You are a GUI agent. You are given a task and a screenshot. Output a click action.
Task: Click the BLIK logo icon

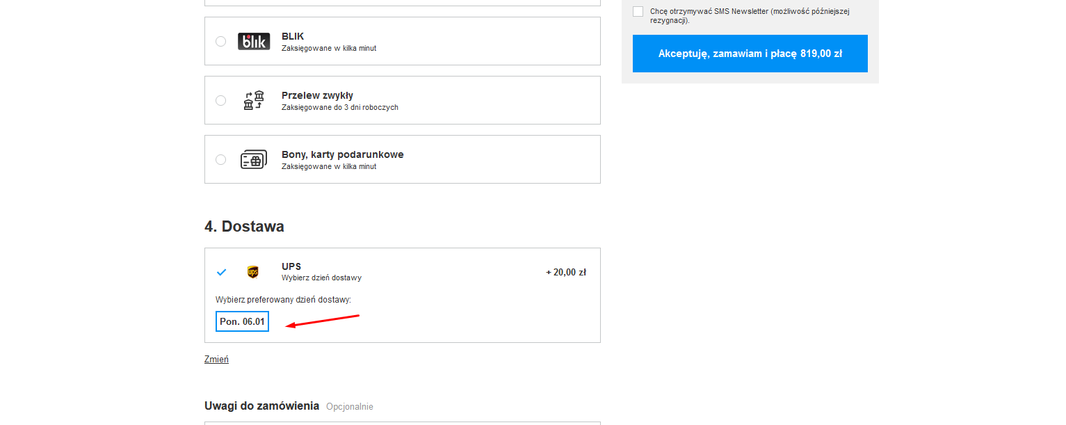coord(254,41)
